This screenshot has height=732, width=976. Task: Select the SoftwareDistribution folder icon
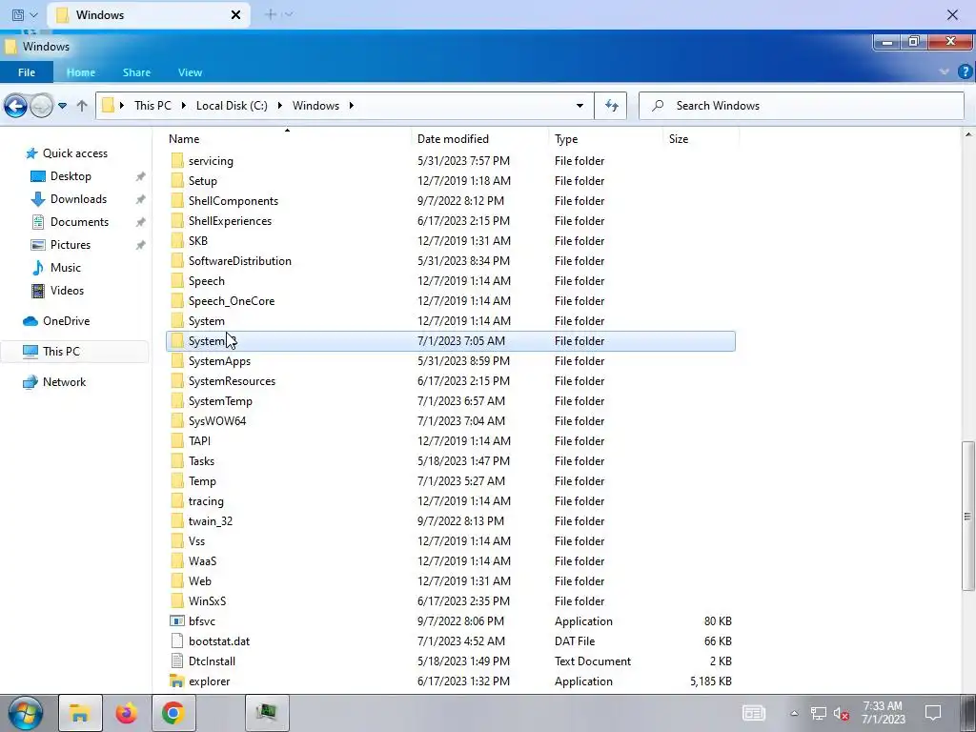point(177,261)
